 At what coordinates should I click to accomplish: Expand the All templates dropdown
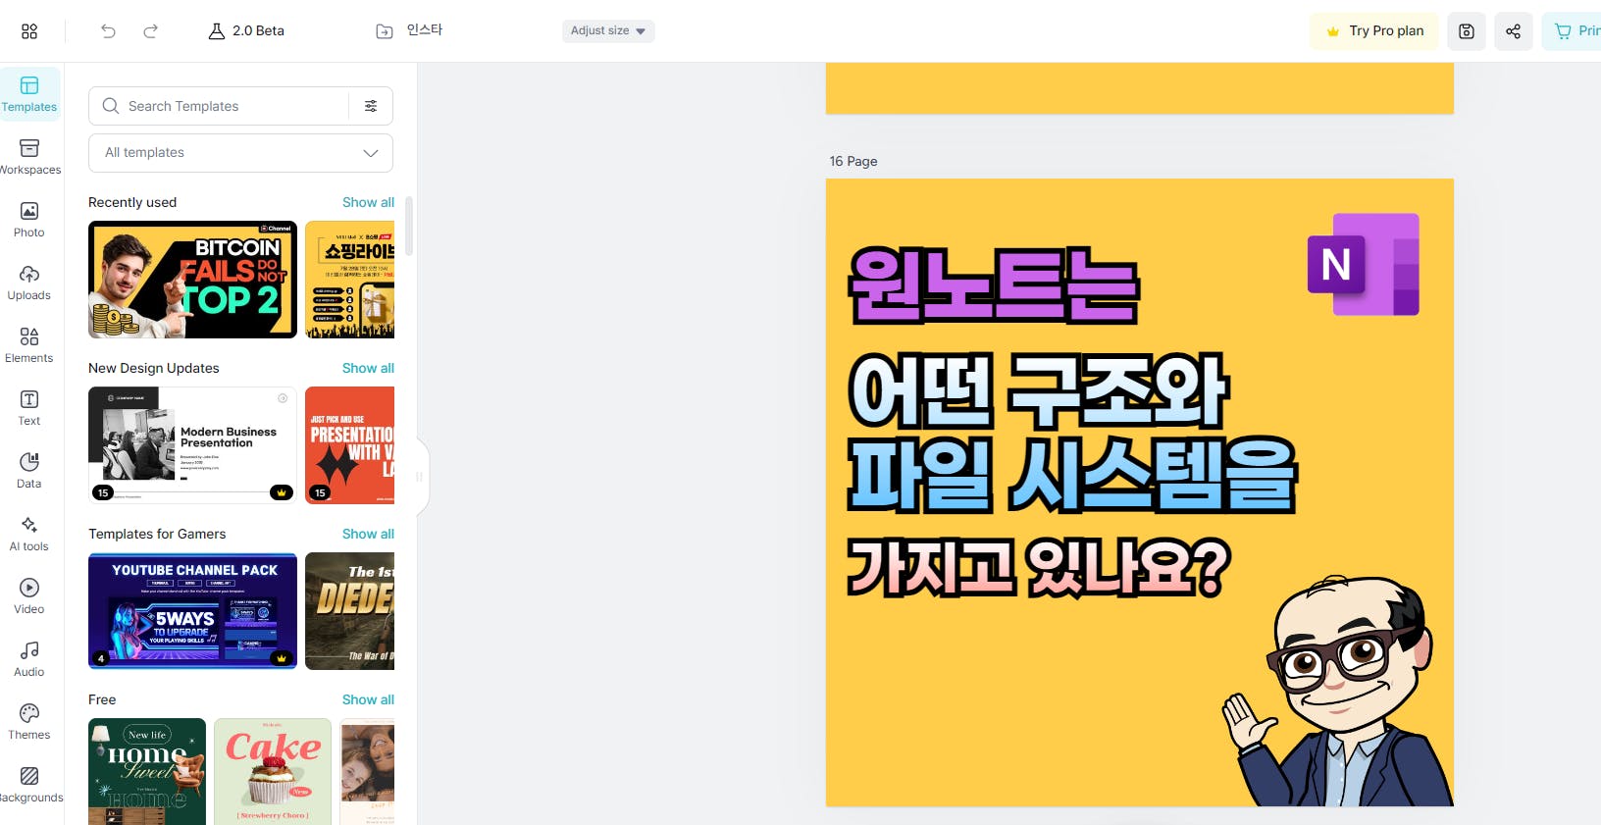pyautogui.click(x=240, y=153)
